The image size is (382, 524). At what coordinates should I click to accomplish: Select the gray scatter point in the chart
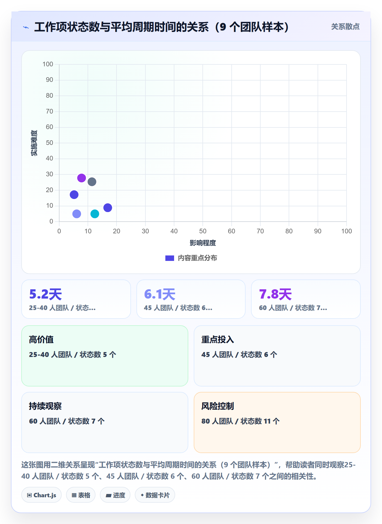point(92,182)
